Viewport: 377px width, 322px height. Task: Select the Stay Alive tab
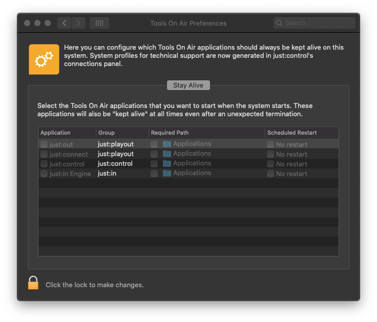[x=188, y=85]
